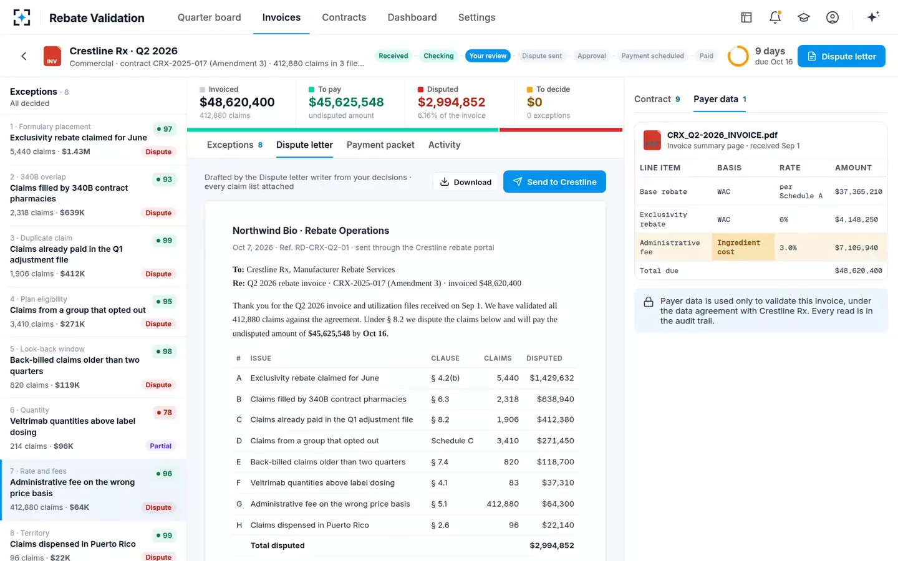Screen dimensions: 898x561
Task: Click the Partial badge on Quantity exception
Action: click(x=160, y=446)
